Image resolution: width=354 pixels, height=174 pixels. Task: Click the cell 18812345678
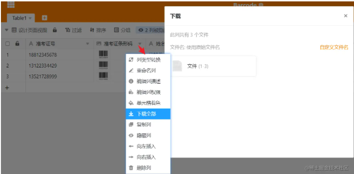point(59,55)
